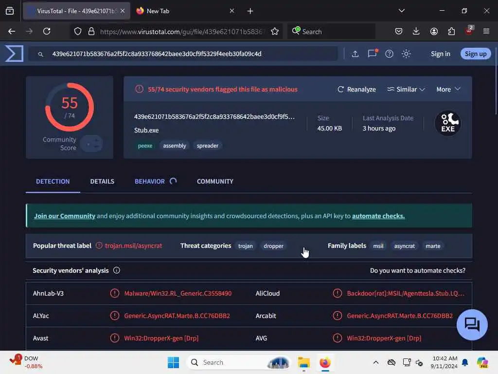Image resolution: width=498 pixels, height=374 pixels.
Task: Expand the More dropdown
Action: pyautogui.click(x=448, y=90)
